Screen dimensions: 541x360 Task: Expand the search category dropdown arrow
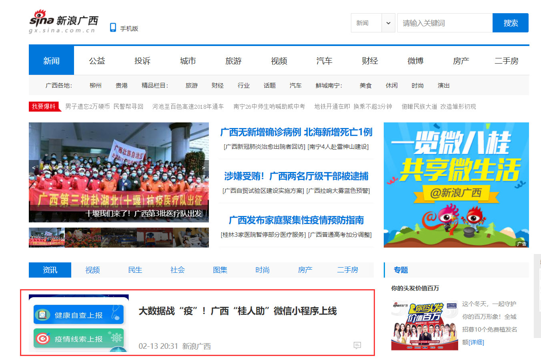click(x=388, y=23)
